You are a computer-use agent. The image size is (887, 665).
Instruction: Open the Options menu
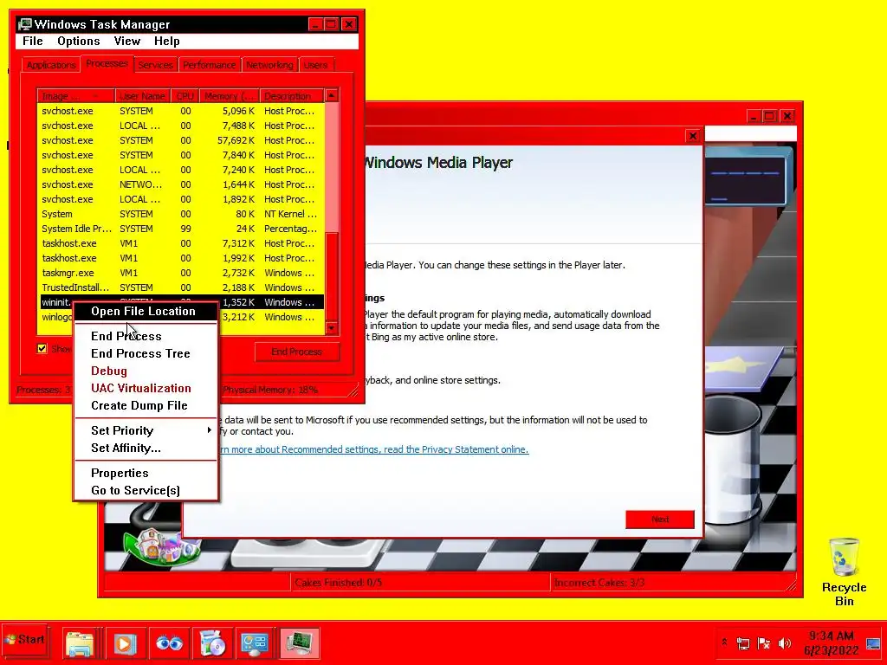click(78, 42)
